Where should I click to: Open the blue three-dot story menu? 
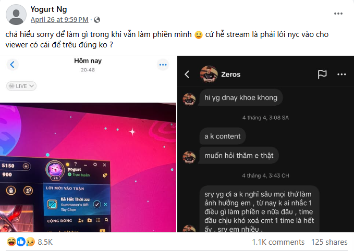point(163,65)
